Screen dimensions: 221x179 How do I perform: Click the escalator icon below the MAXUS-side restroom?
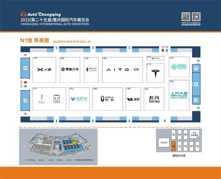[196, 100]
